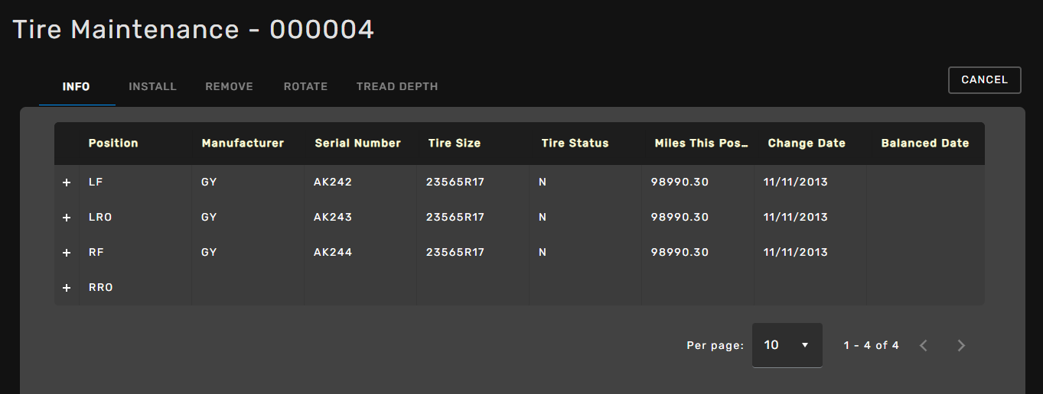Select the Info tab
Screen dimensions: 1043x394
coord(77,86)
